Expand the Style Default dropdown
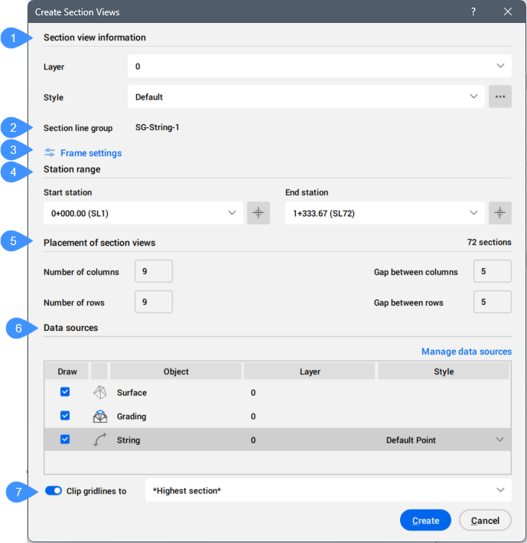 306,97
